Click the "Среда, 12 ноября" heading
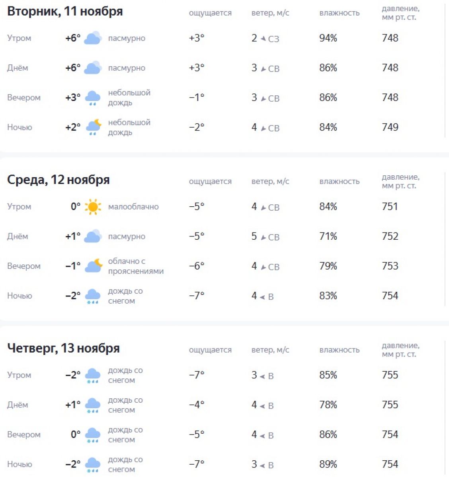This screenshot has width=449, height=477. [59, 180]
